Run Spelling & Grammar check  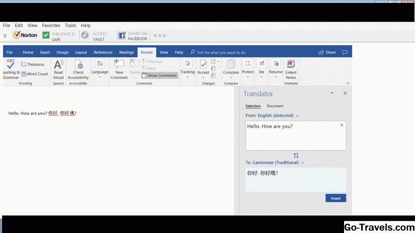coord(10,69)
